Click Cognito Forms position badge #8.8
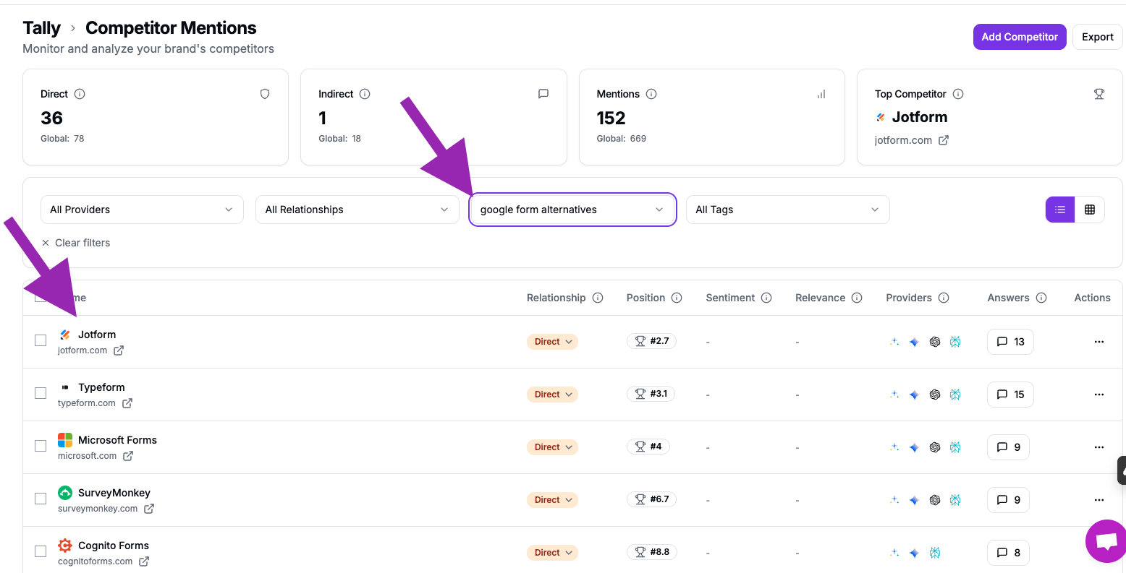The width and height of the screenshot is (1126, 573). click(651, 552)
